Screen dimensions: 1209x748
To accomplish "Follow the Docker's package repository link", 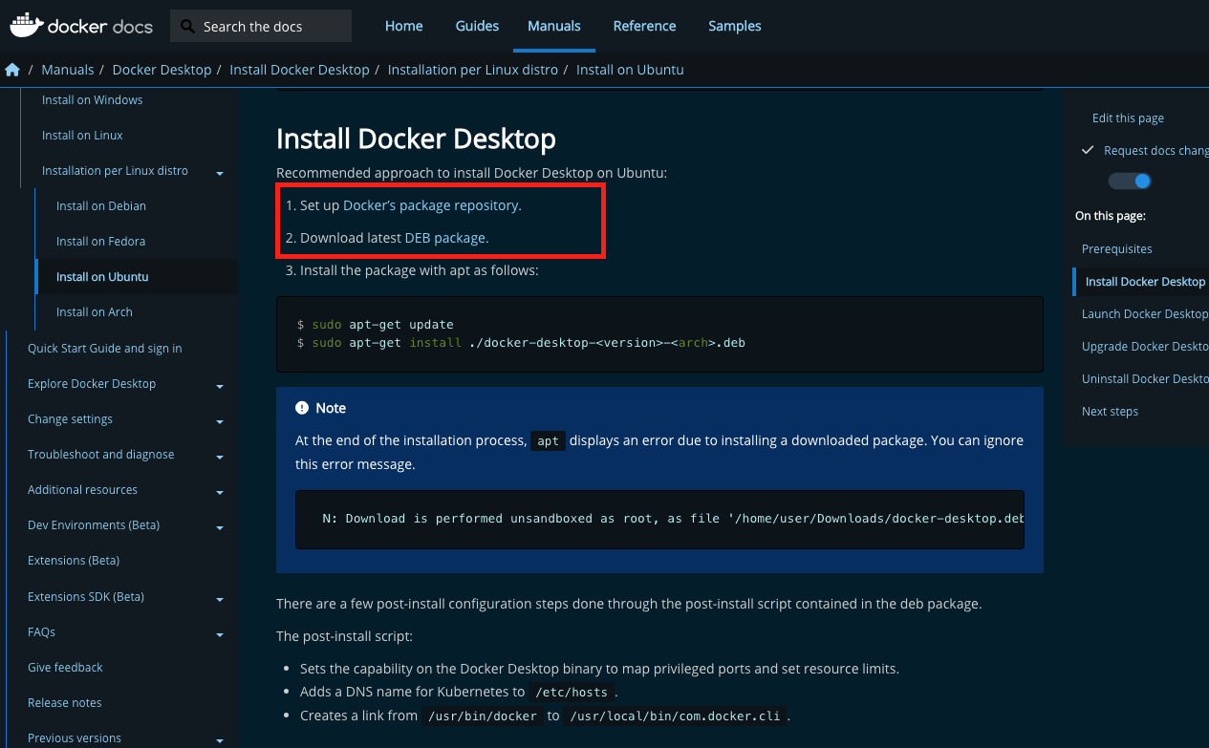I will tap(430, 205).
